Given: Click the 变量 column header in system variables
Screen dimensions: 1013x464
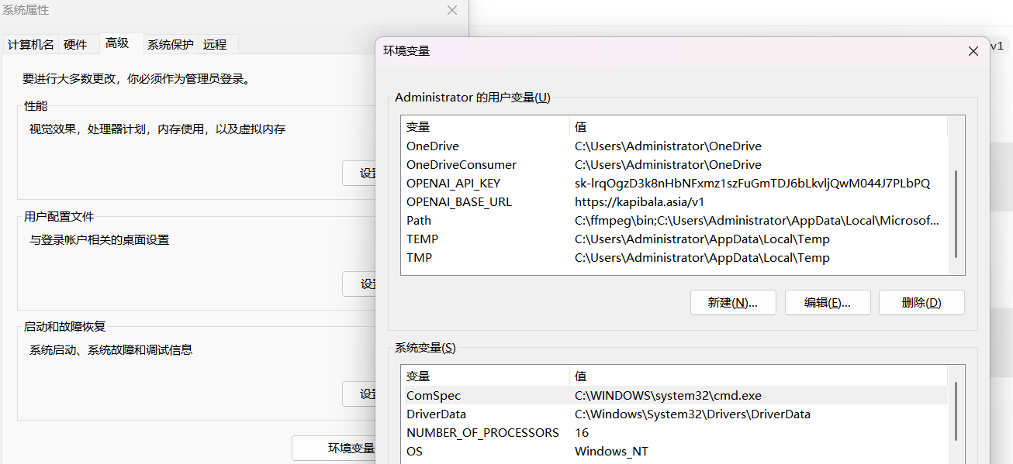Looking at the screenshot, I should tap(486, 376).
